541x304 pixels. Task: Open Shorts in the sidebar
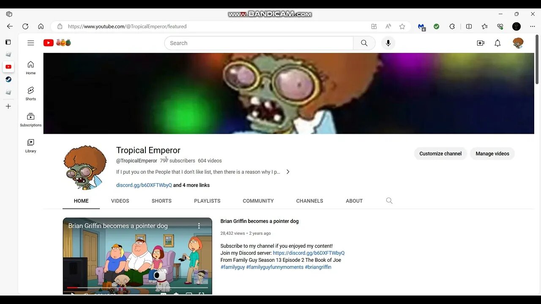click(30, 94)
